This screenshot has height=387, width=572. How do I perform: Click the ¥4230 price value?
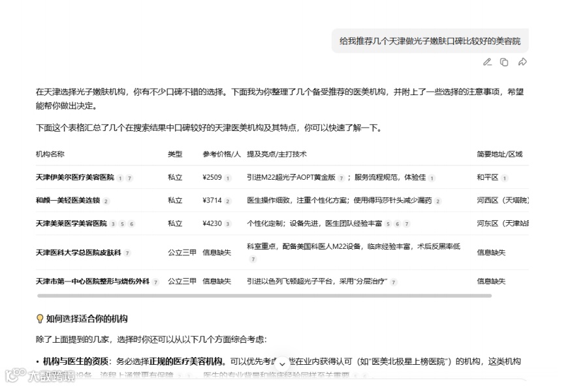212,223
